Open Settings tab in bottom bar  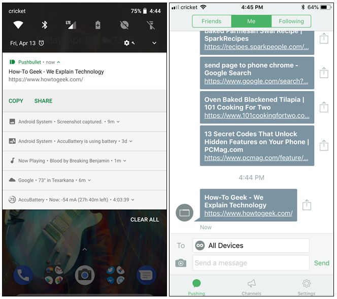(x=307, y=287)
